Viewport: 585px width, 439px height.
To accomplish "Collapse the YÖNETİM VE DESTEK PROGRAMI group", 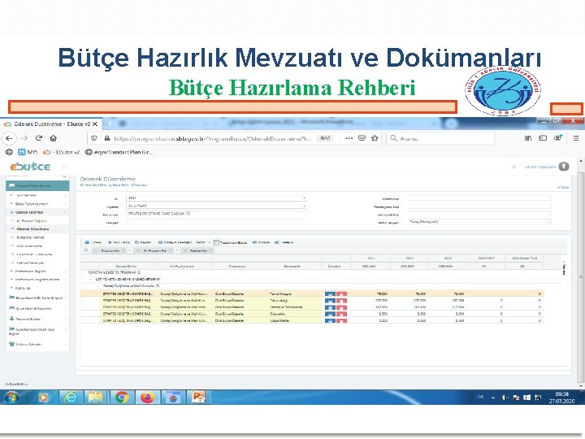I will pos(83,272).
